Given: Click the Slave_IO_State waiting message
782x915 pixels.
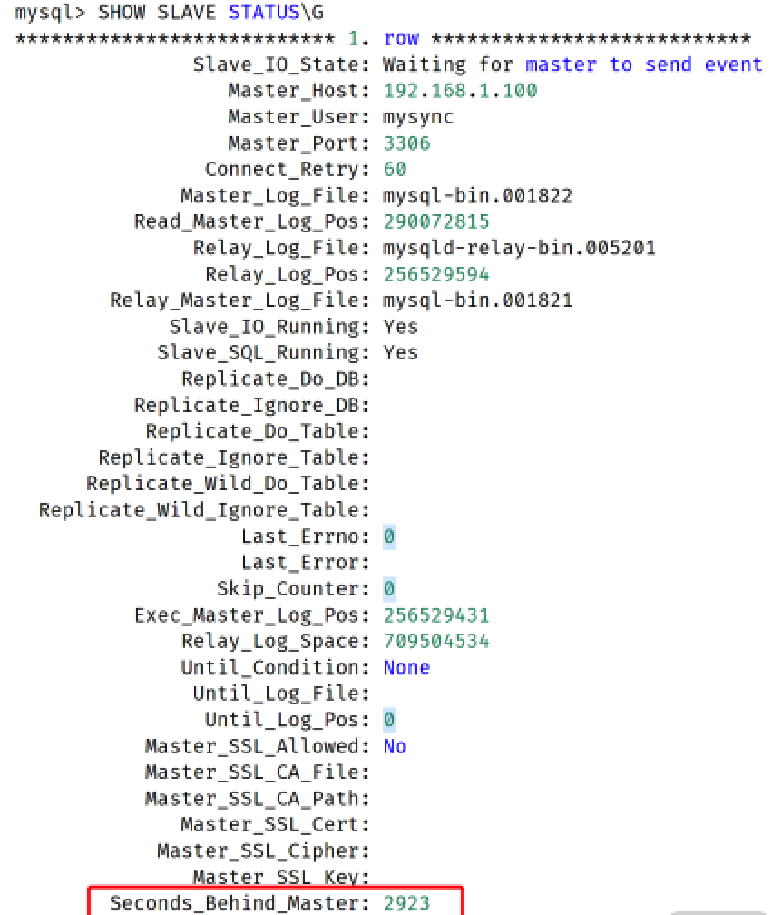Looking at the screenshot, I should 572,64.
